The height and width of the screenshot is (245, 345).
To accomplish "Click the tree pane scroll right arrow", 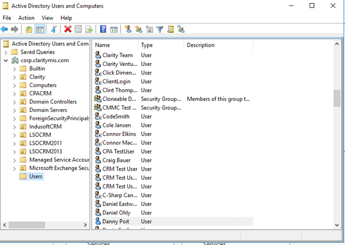I will click(85, 225).
